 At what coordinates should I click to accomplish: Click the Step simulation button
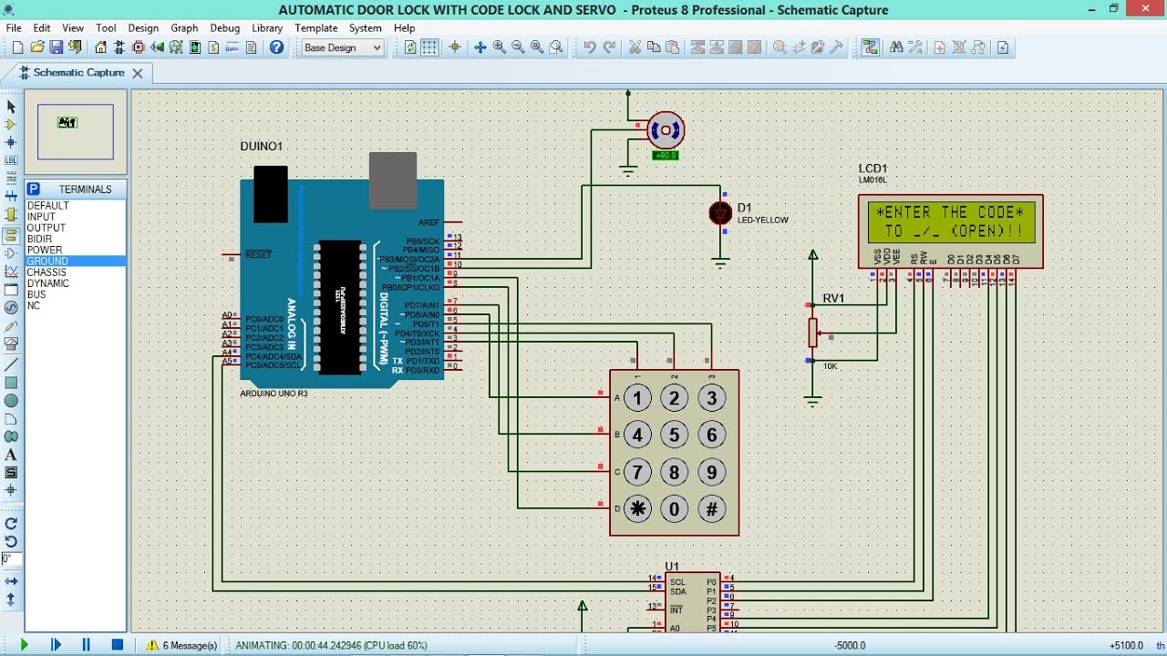56,644
